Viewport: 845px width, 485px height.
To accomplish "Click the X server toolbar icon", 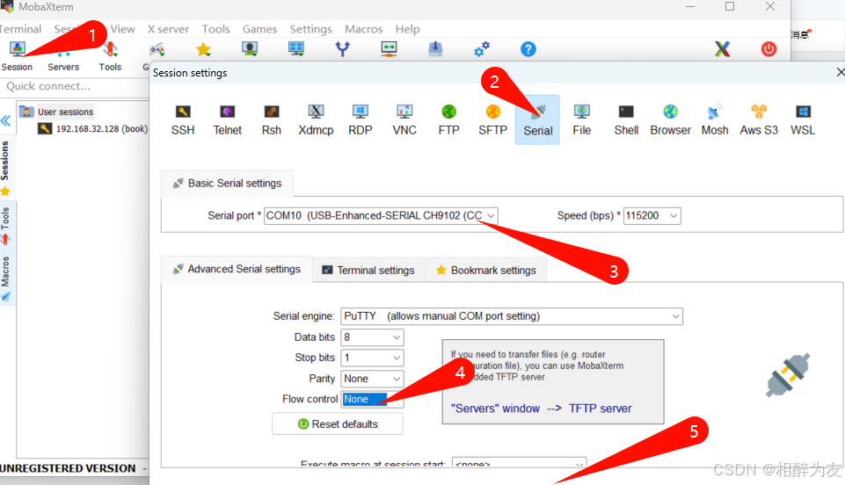I will tap(722, 49).
